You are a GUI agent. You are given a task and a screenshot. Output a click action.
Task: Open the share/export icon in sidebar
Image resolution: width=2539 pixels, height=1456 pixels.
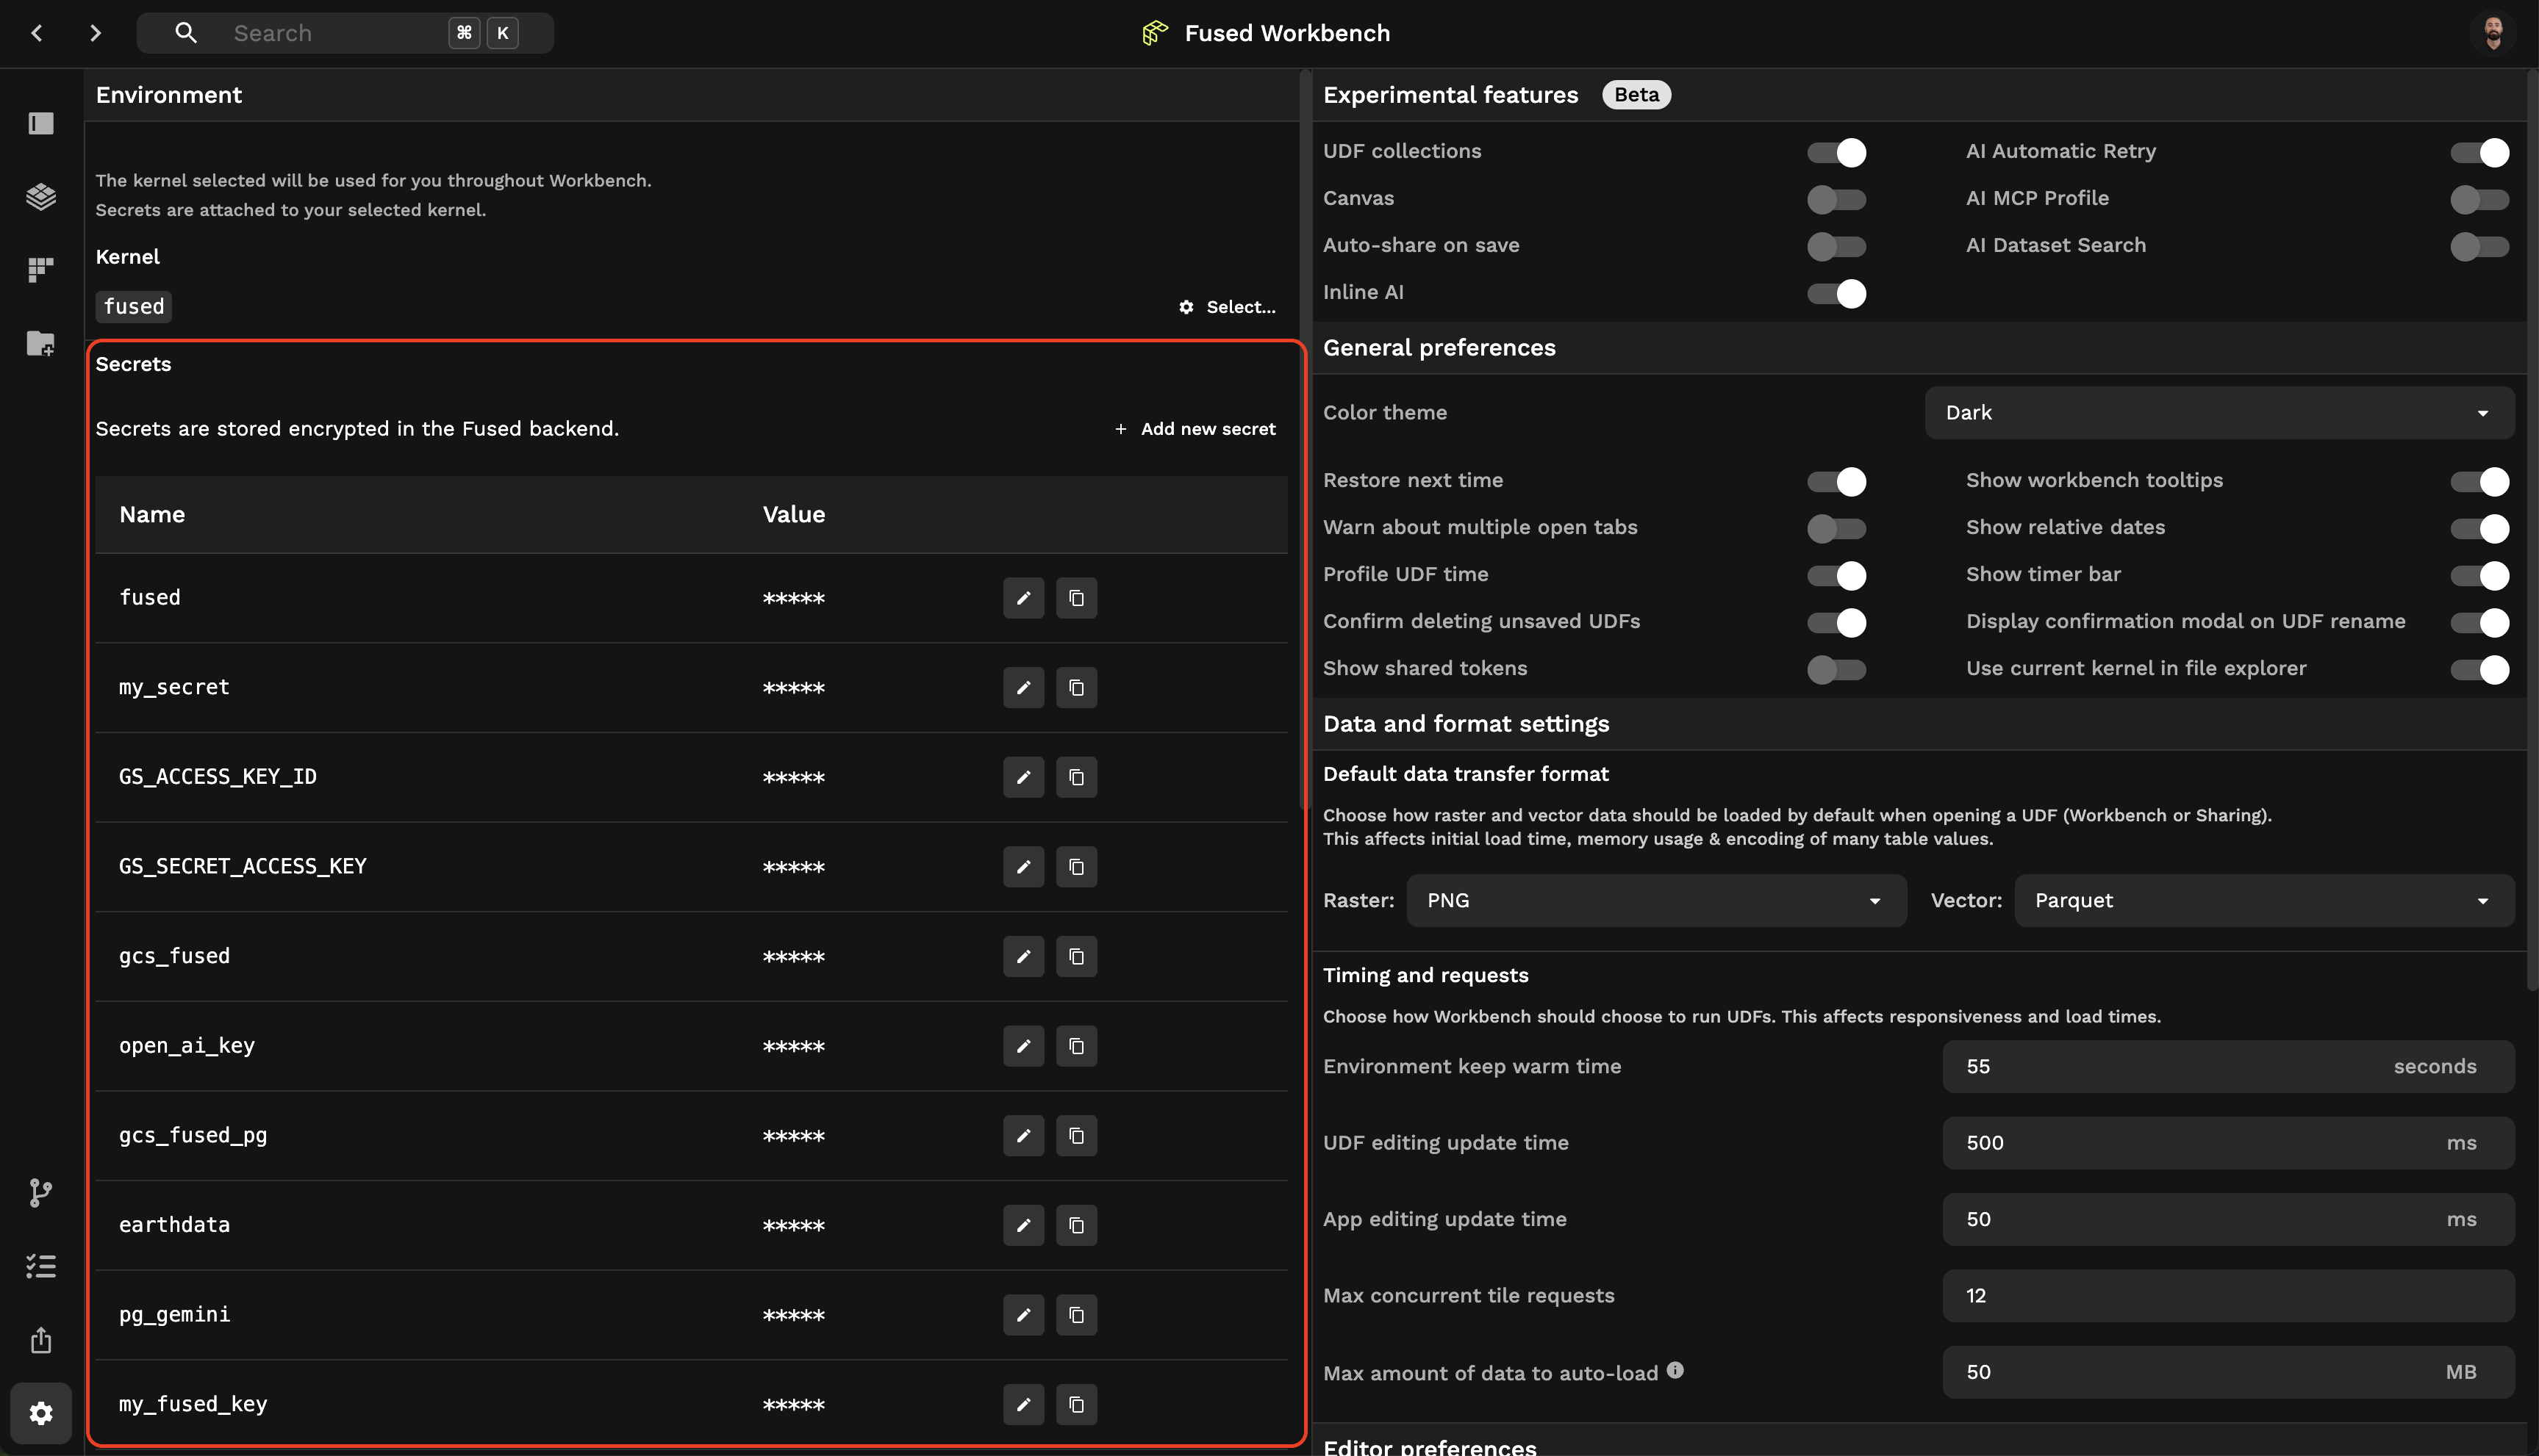coord(41,1340)
